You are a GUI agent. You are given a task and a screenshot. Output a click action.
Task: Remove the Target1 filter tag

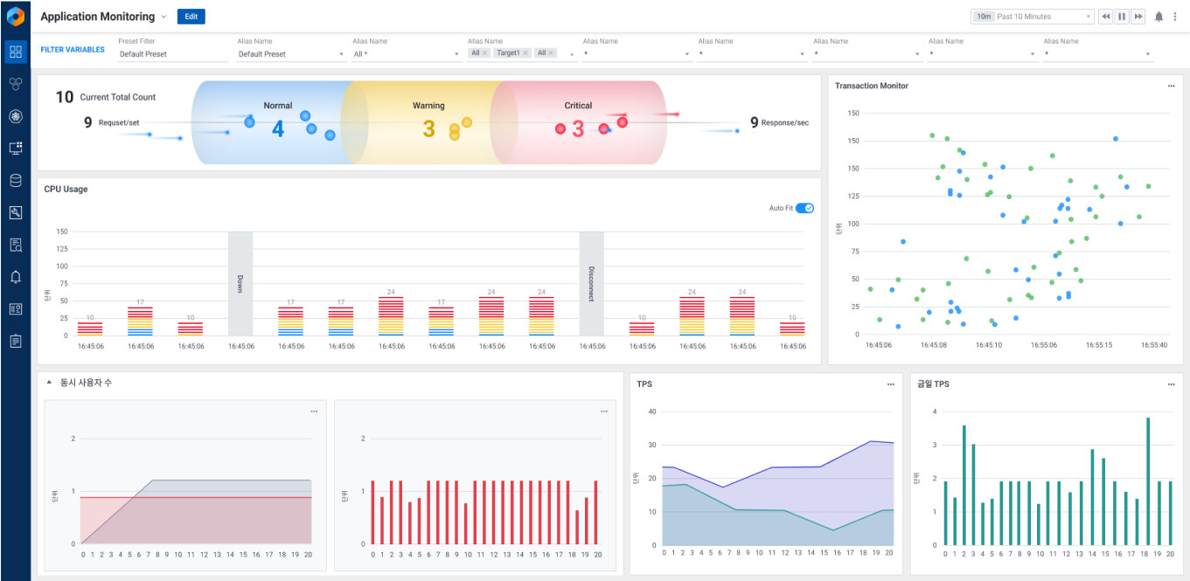[525, 53]
